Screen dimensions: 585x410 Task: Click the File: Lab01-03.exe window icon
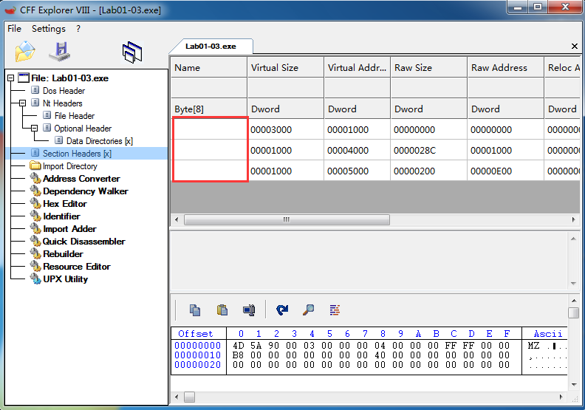point(24,78)
